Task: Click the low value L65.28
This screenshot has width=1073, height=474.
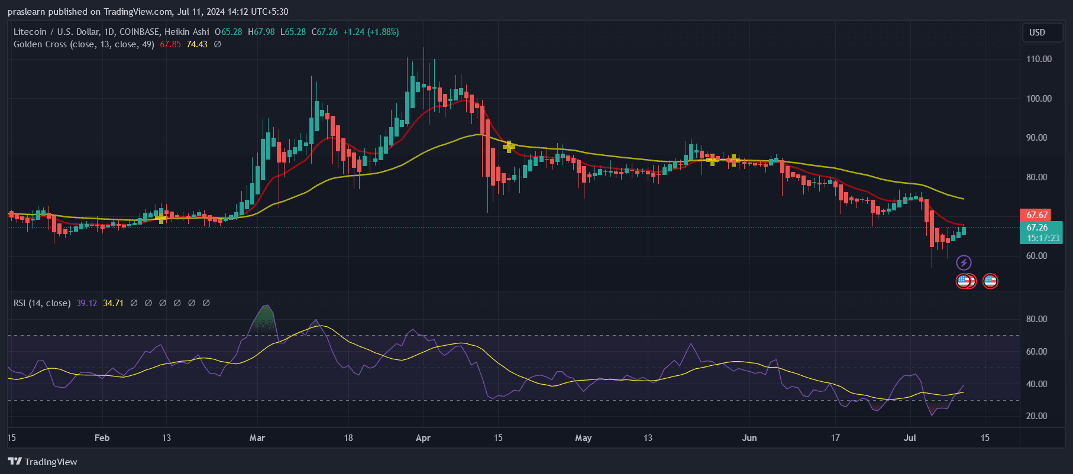Action: click(293, 32)
